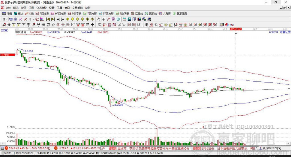Open the yin-yang taiji icon

tap(227, 25)
